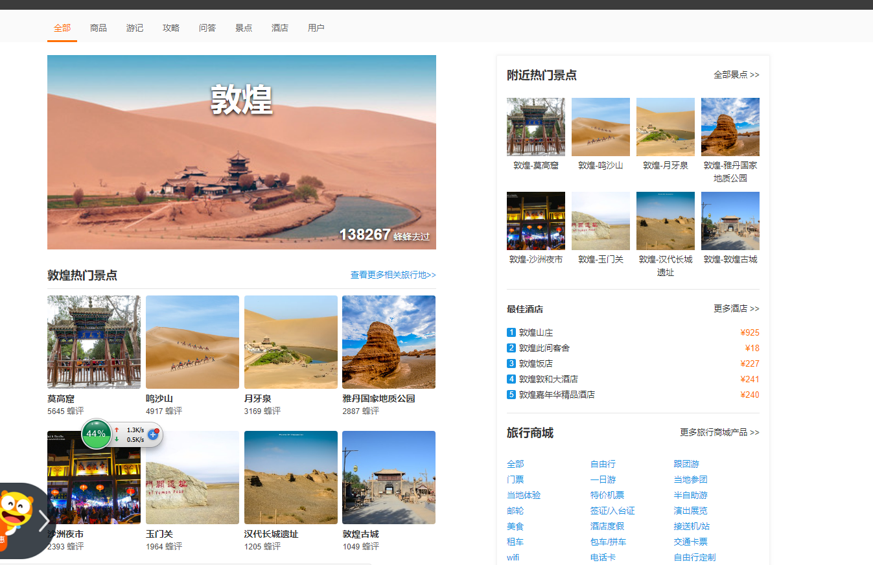873x565 pixels.
Task: Click the 接送机/站 link
Action: (692, 526)
